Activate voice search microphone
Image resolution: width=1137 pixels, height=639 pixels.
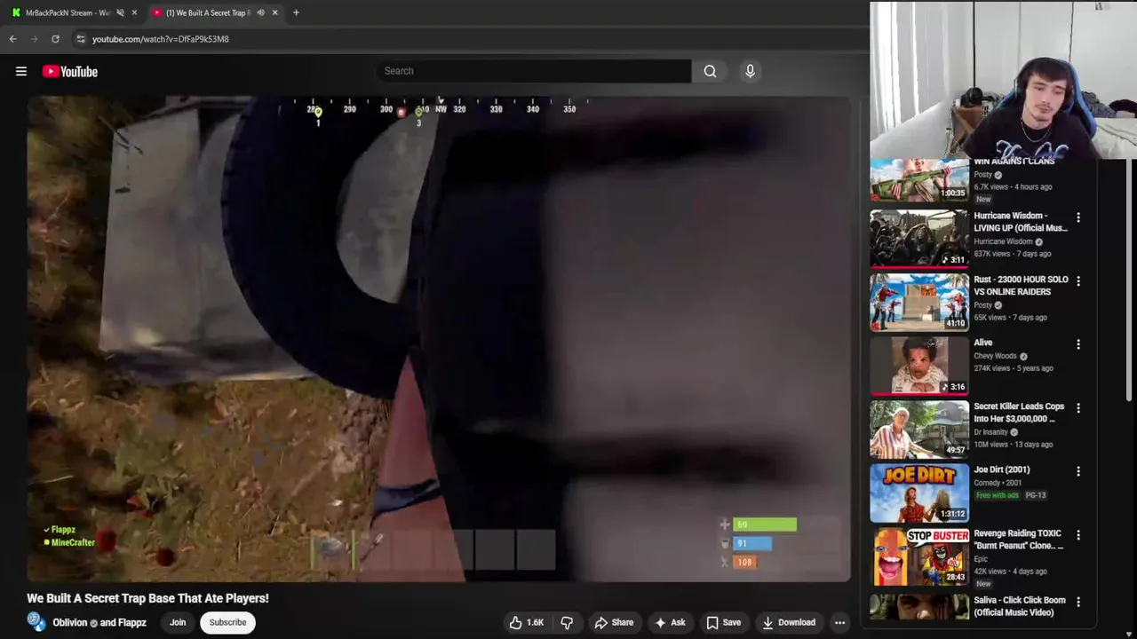[750, 71]
